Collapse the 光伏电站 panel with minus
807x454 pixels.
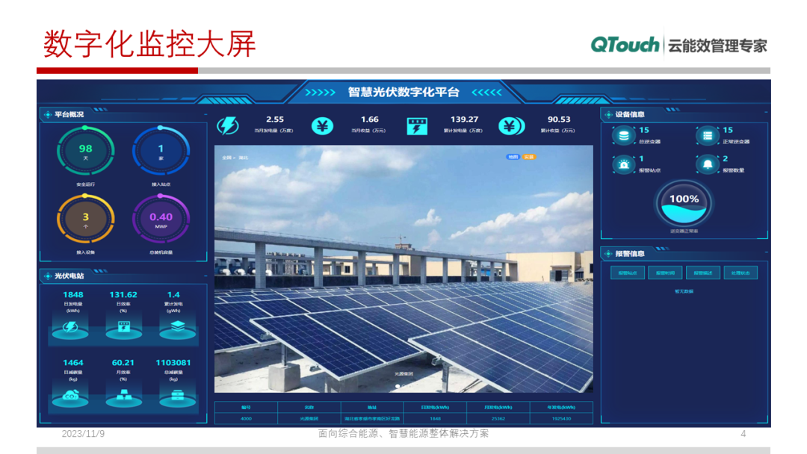click(205, 276)
